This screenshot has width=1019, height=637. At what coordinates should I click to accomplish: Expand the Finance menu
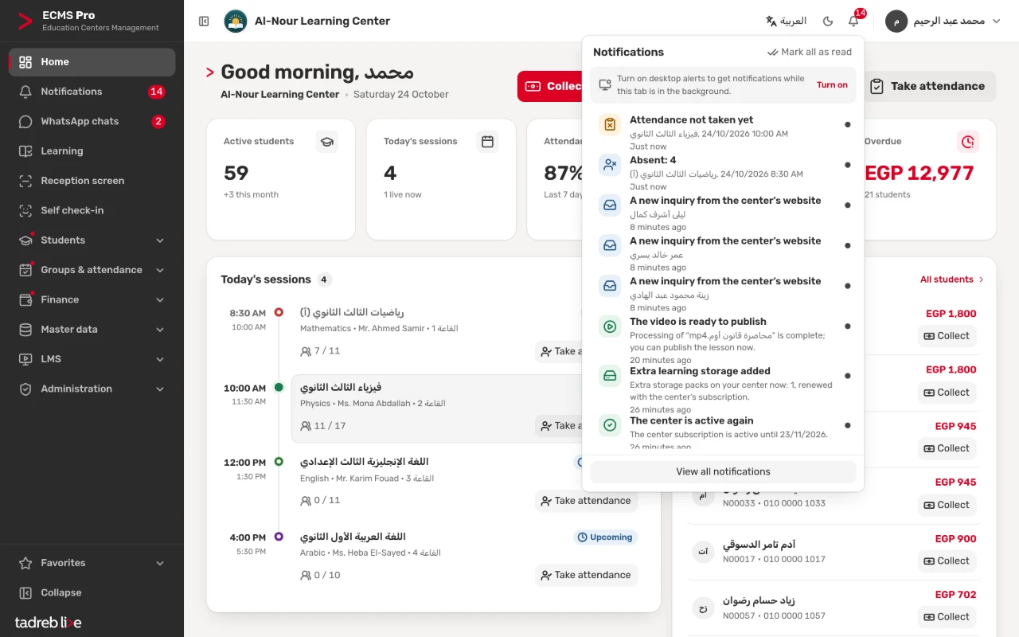(x=92, y=299)
